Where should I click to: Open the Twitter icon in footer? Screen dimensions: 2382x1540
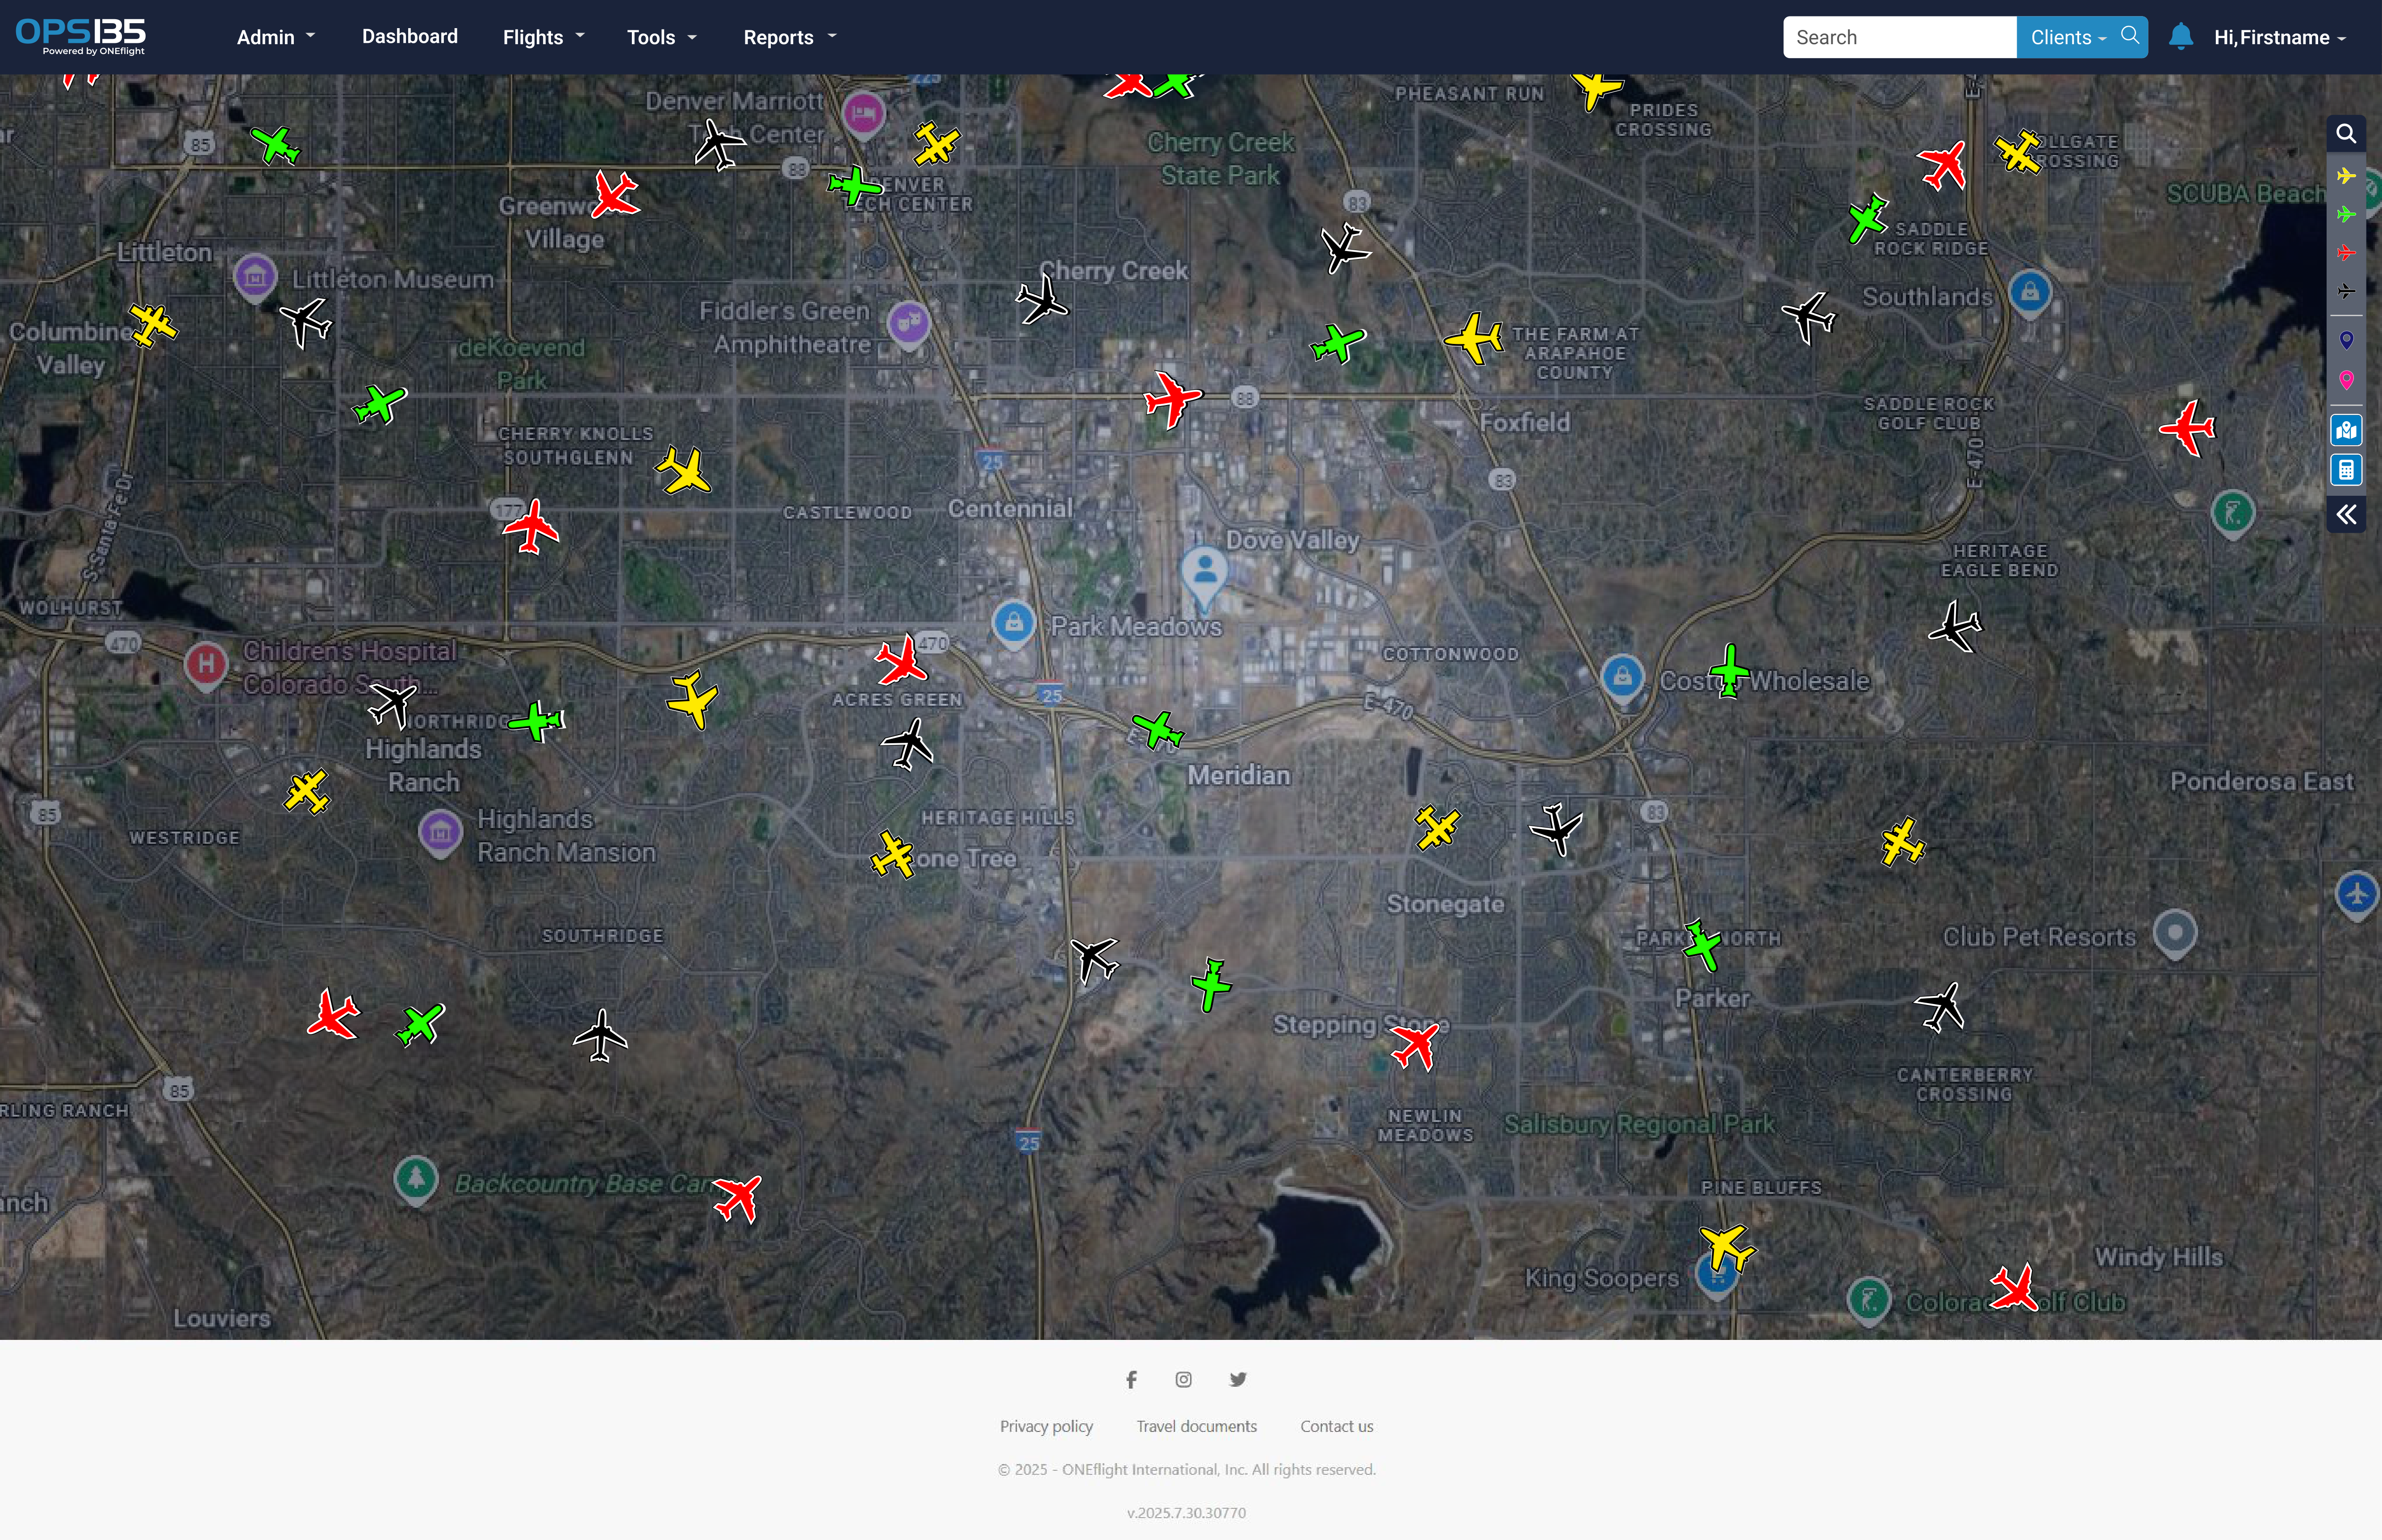tap(1237, 1380)
